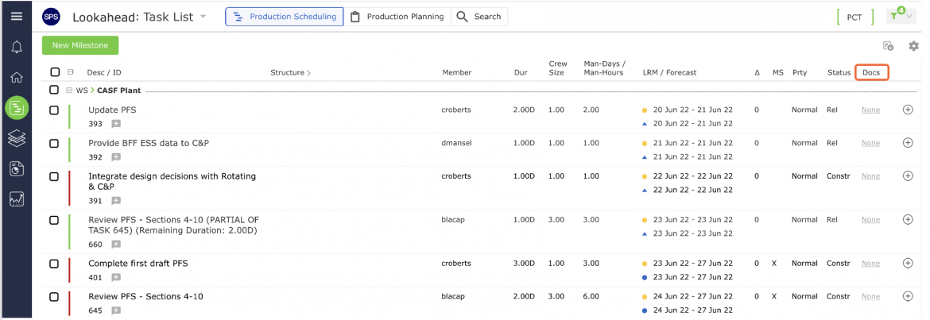Open Docs None link for task 391
Viewport: 930px width, 320px height.
(870, 176)
